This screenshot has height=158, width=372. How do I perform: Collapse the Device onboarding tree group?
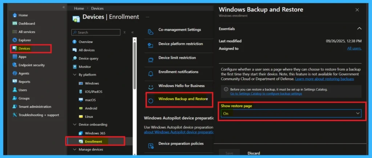[x=74, y=124]
